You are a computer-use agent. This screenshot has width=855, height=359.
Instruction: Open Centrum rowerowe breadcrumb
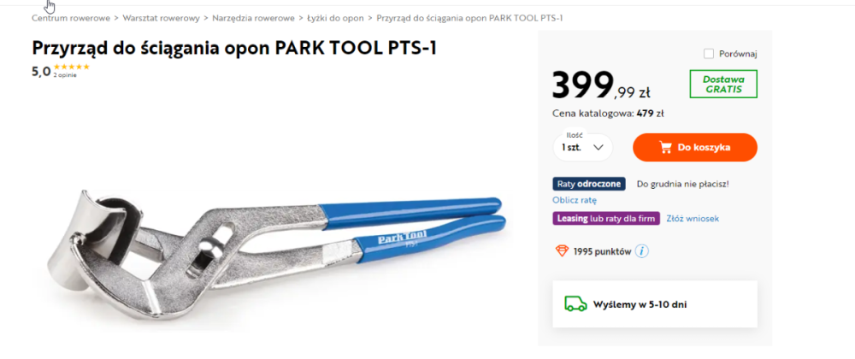(x=70, y=18)
